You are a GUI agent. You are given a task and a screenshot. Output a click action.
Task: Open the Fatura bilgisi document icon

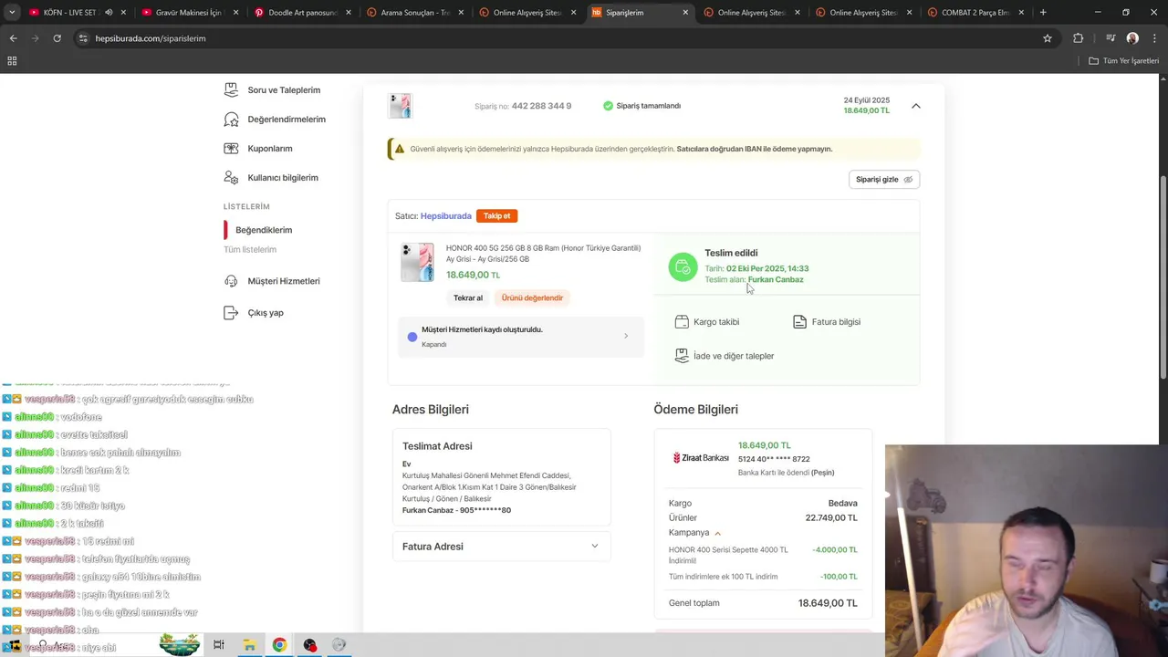click(x=799, y=322)
